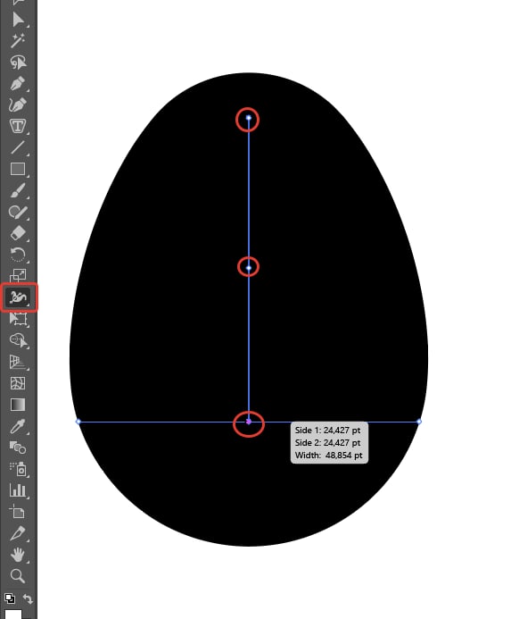511x619 pixels.
Task: Click the top anchor point on vertical path
Action: tap(249, 118)
